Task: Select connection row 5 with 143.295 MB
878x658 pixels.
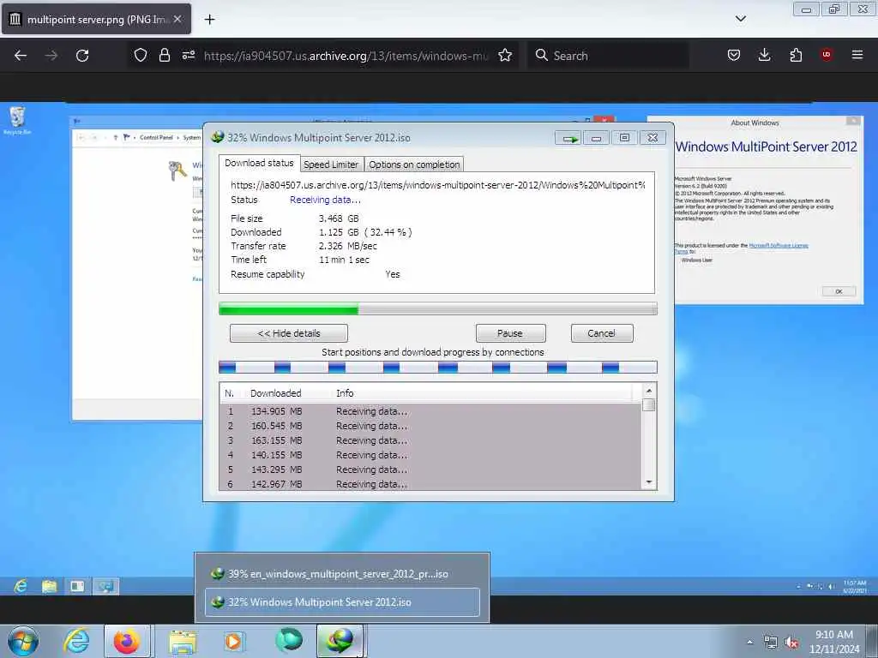Action: pos(430,470)
